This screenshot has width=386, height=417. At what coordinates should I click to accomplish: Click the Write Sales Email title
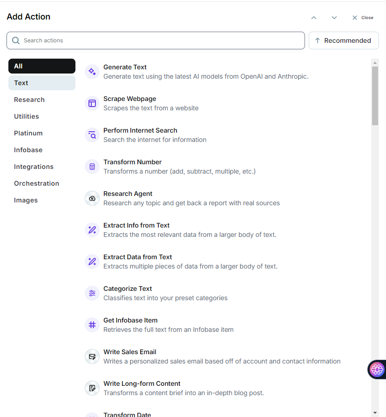130,352
